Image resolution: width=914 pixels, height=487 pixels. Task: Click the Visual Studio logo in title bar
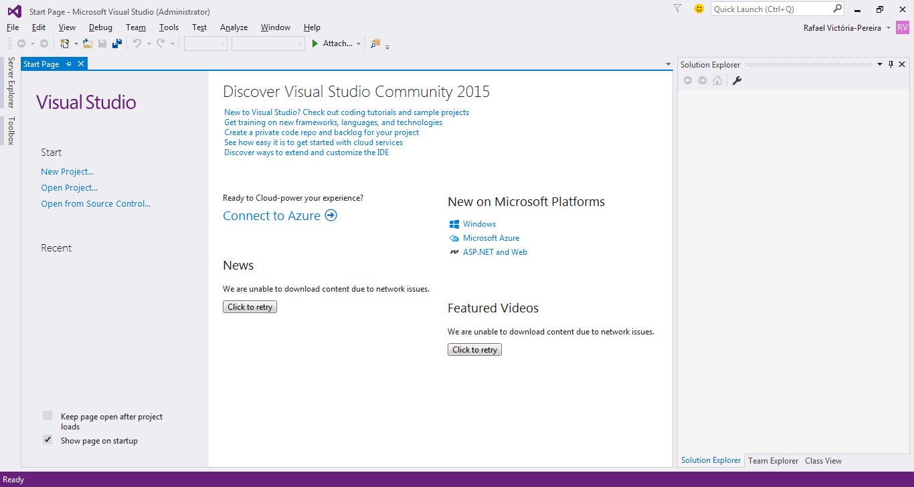click(x=14, y=11)
